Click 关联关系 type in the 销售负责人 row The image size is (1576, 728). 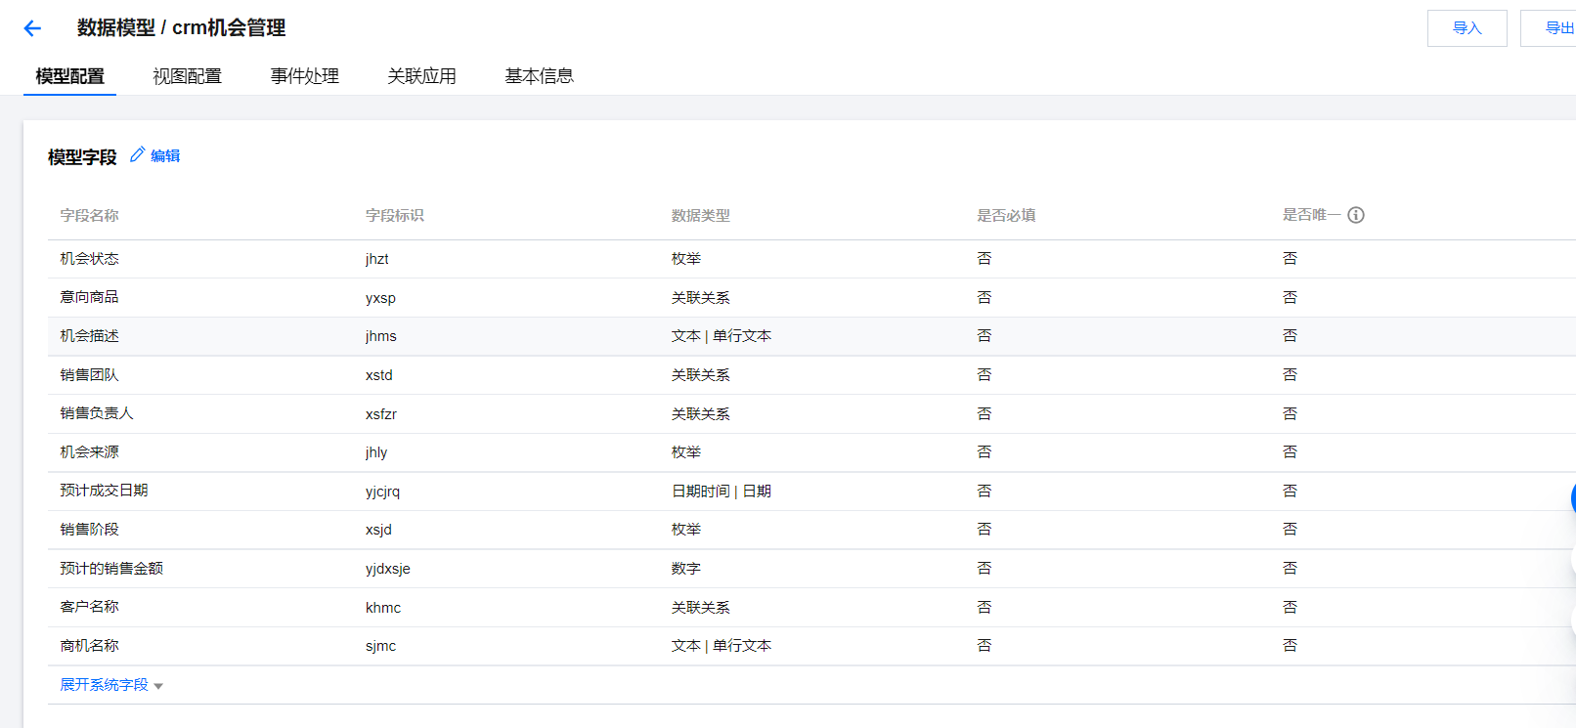tap(701, 414)
